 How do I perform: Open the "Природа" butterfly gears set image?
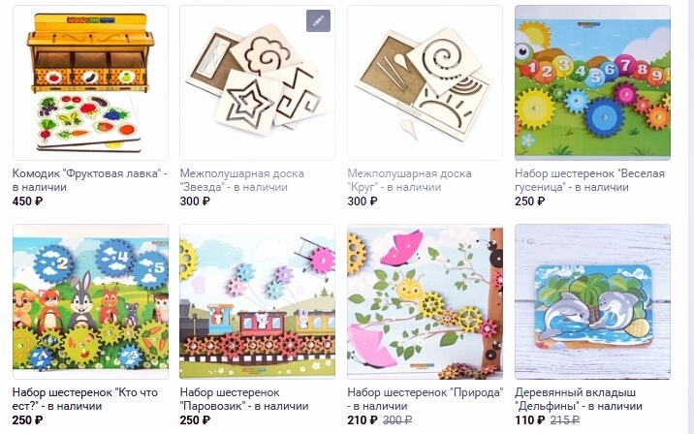425,301
